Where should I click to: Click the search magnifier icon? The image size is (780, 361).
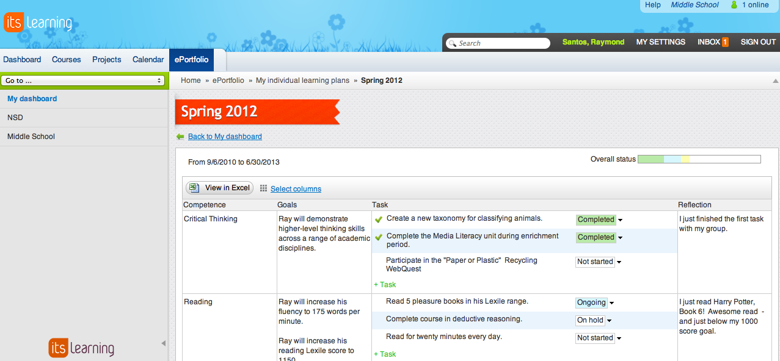tap(452, 43)
